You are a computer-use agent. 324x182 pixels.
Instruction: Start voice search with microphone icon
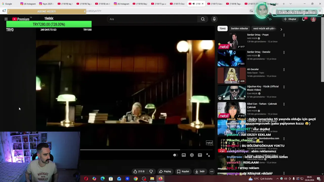coord(214,19)
